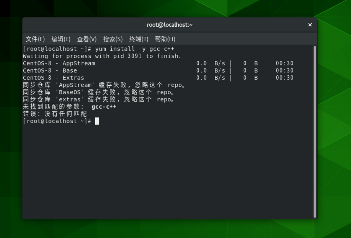The height and width of the screenshot is (238, 351).
Task: Click the 0.0 B/s value on the Base row
Action: [x=211, y=71]
